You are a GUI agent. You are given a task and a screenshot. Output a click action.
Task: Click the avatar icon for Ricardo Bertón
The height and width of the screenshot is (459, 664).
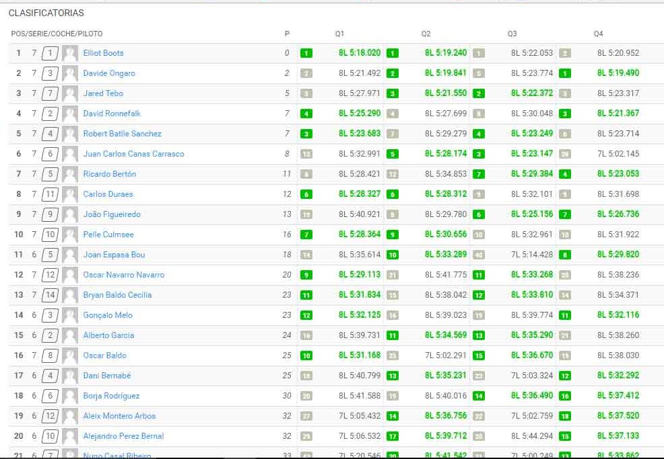pyautogui.click(x=70, y=175)
